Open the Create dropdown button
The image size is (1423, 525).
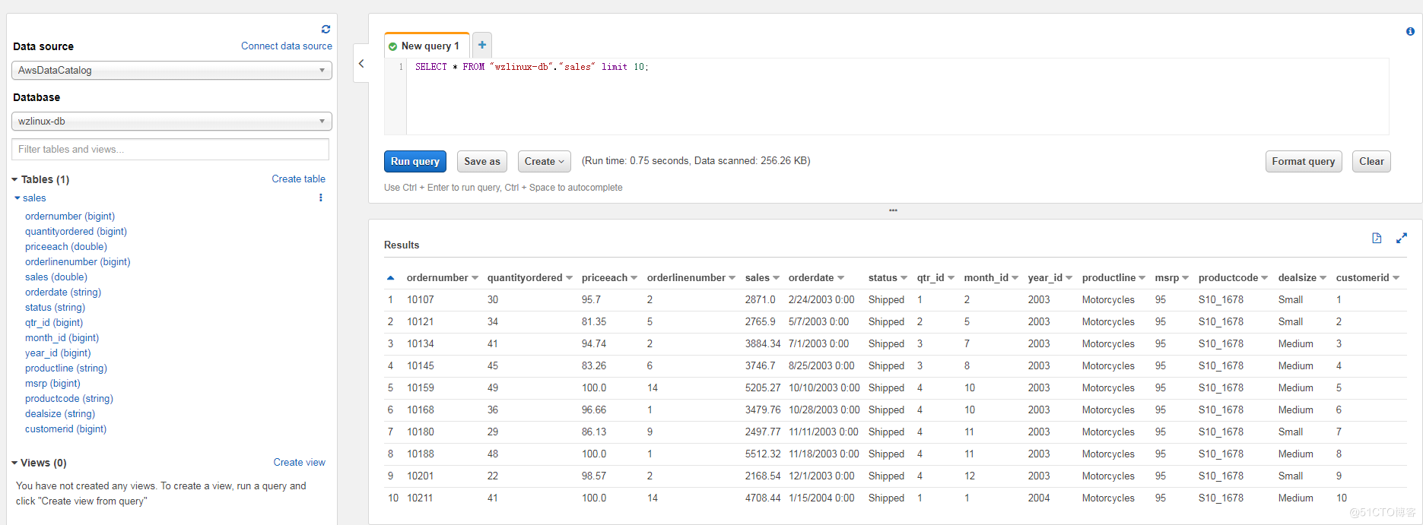click(x=545, y=161)
